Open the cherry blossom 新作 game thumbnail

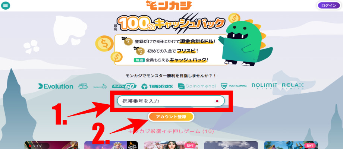click(x=171, y=145)
